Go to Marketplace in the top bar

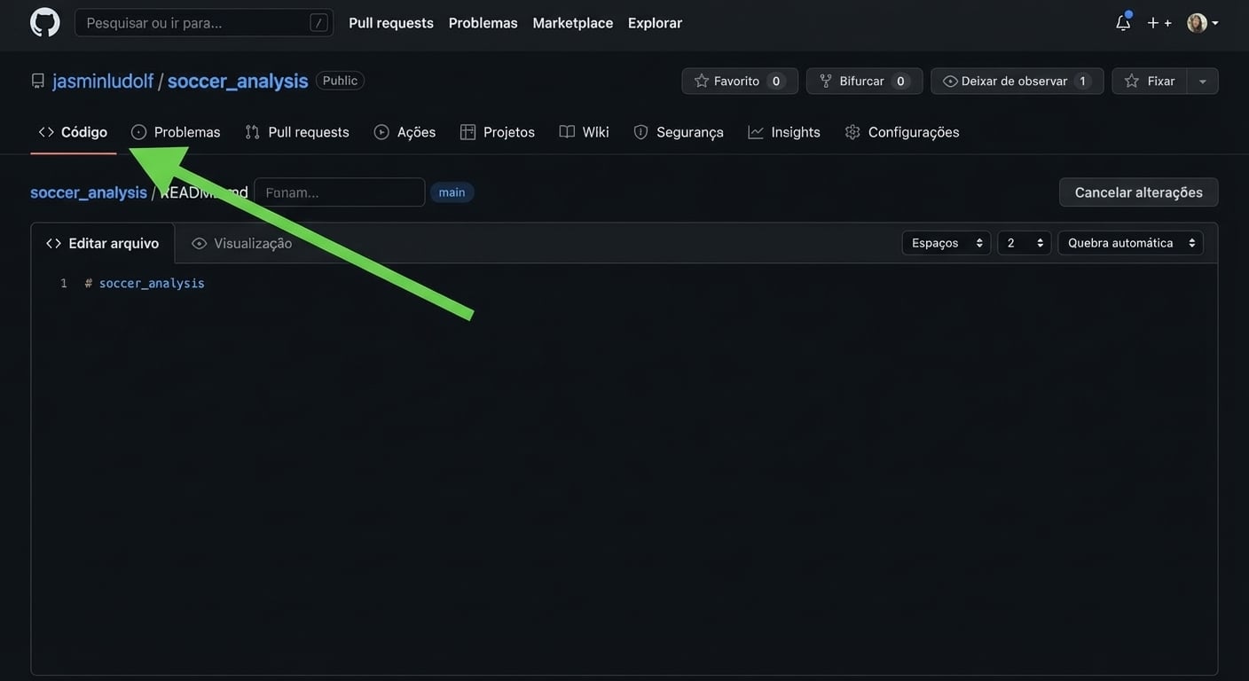click(573, 22)
